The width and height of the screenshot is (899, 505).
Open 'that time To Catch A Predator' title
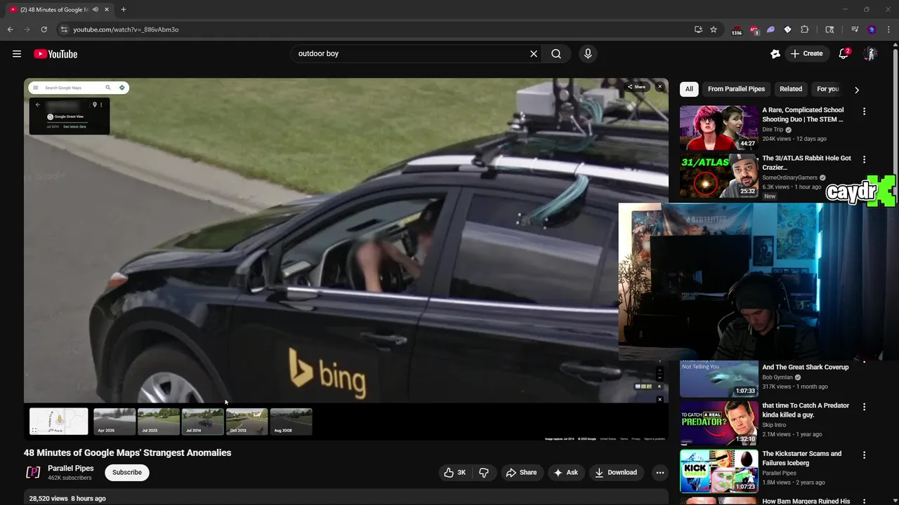click(x=806, y=410)
